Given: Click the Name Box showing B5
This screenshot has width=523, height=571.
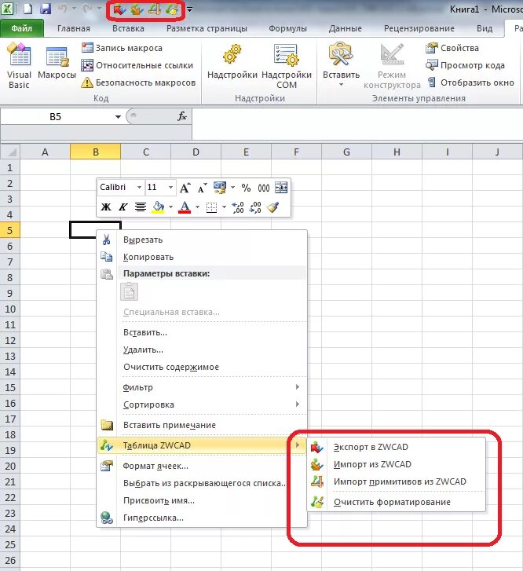Looking at the screenshot, I should [57, 117].
